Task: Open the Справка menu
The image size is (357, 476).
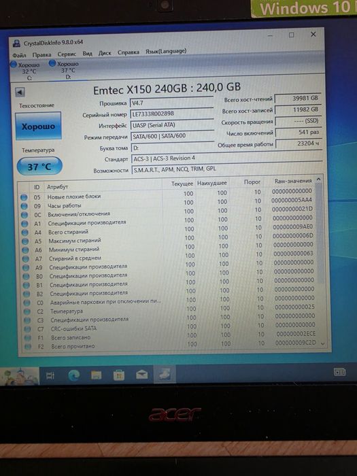Action: pos(128,52)
